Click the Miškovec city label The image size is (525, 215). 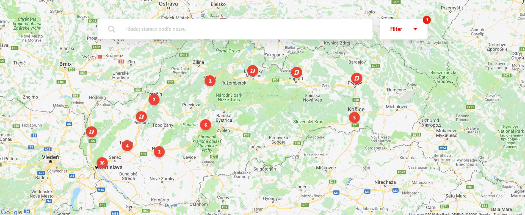pyautogui.click(x=326, y=168)
